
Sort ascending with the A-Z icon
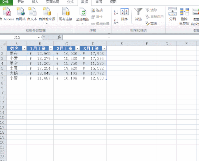[x=116, y=12]
